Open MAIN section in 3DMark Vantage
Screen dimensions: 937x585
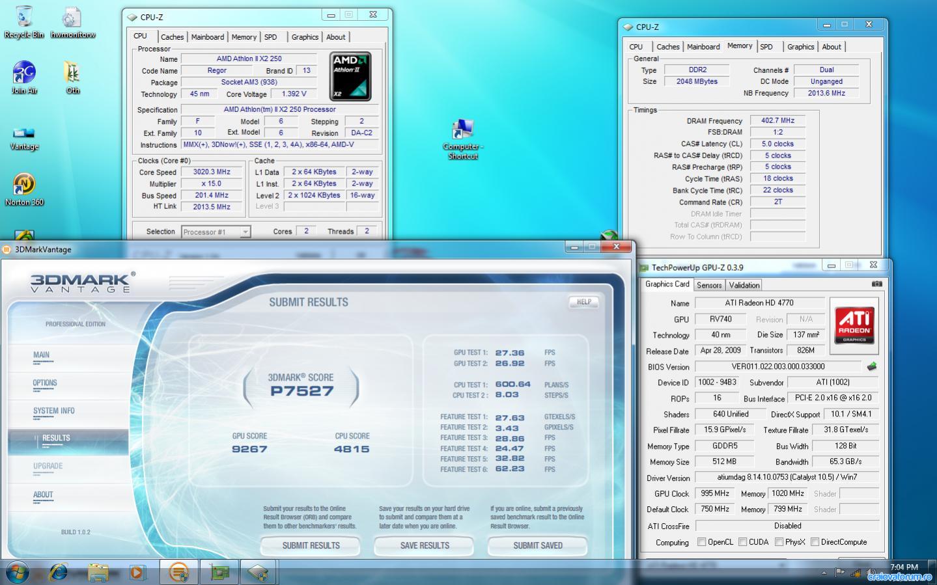coord(42,355)
